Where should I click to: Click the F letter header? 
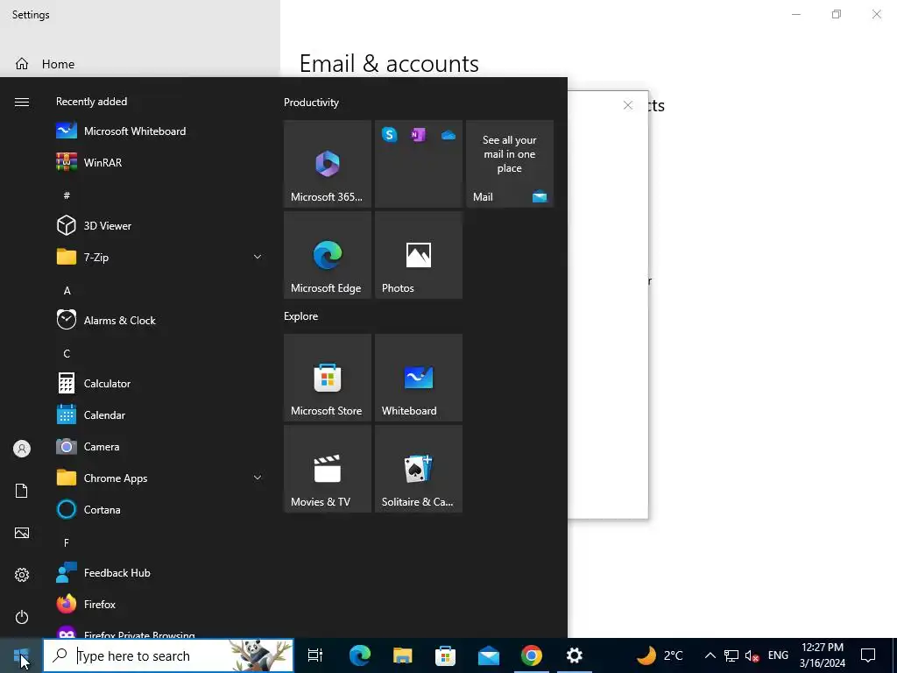(x=67, y=542)
